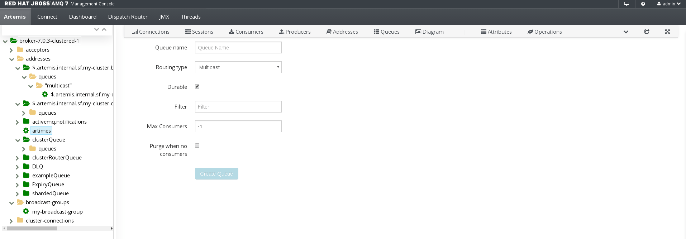This screenshot has height=239, width=686.
Task: Enable Purge when no consumers checkbox
Action: pyautogui.click(x=197, y=145)
